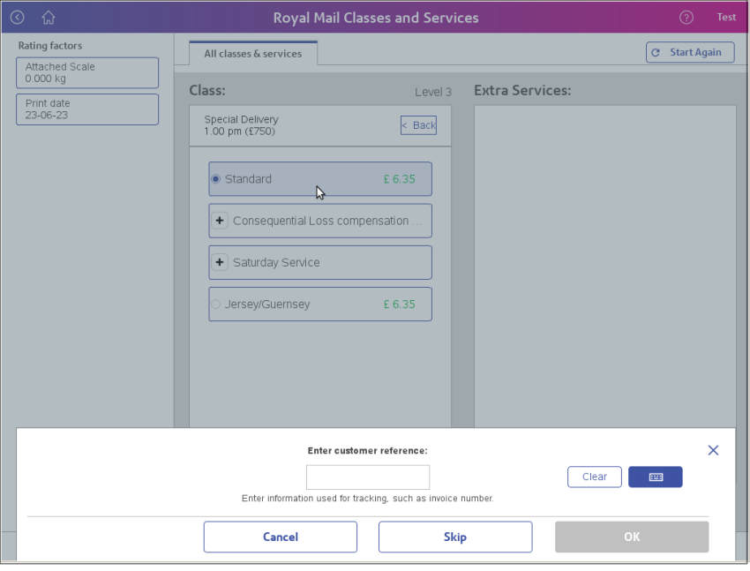Viewport: 750px width, 571px height.
Task: Close the customer reference dialog with X
Action: point(713,450)
